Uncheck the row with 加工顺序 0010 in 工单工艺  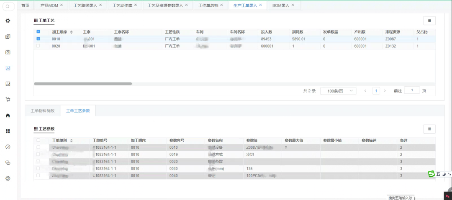[x=38, y=39]
